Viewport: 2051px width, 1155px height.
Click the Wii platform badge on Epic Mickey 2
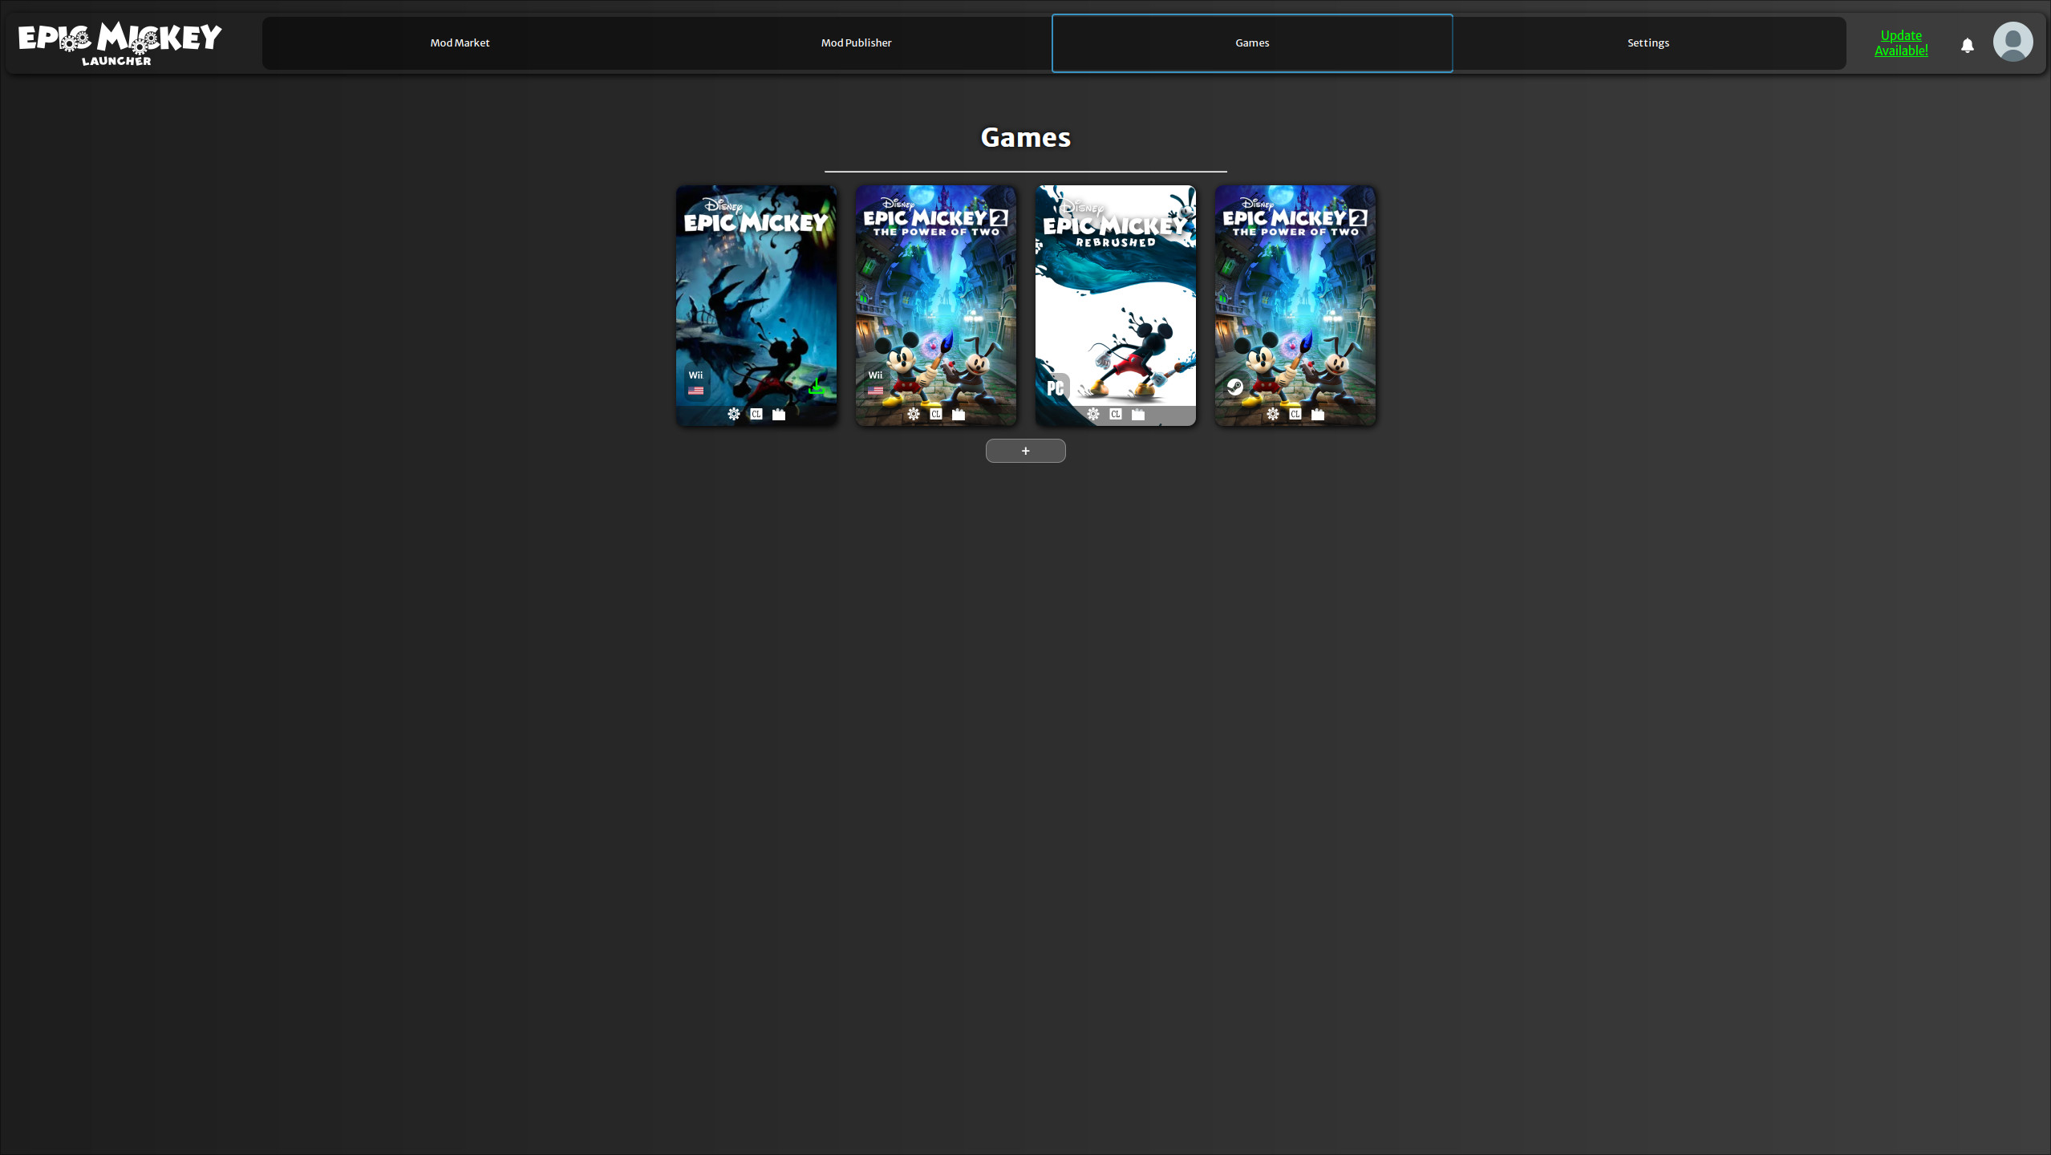point(875,374)
